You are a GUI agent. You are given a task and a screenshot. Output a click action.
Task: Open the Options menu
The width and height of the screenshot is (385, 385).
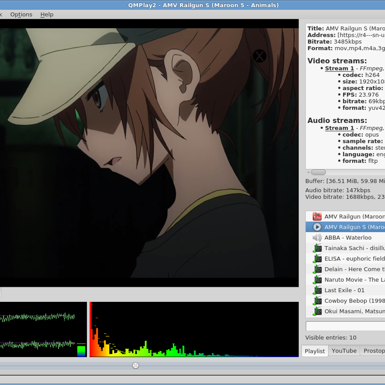(21, 14)
